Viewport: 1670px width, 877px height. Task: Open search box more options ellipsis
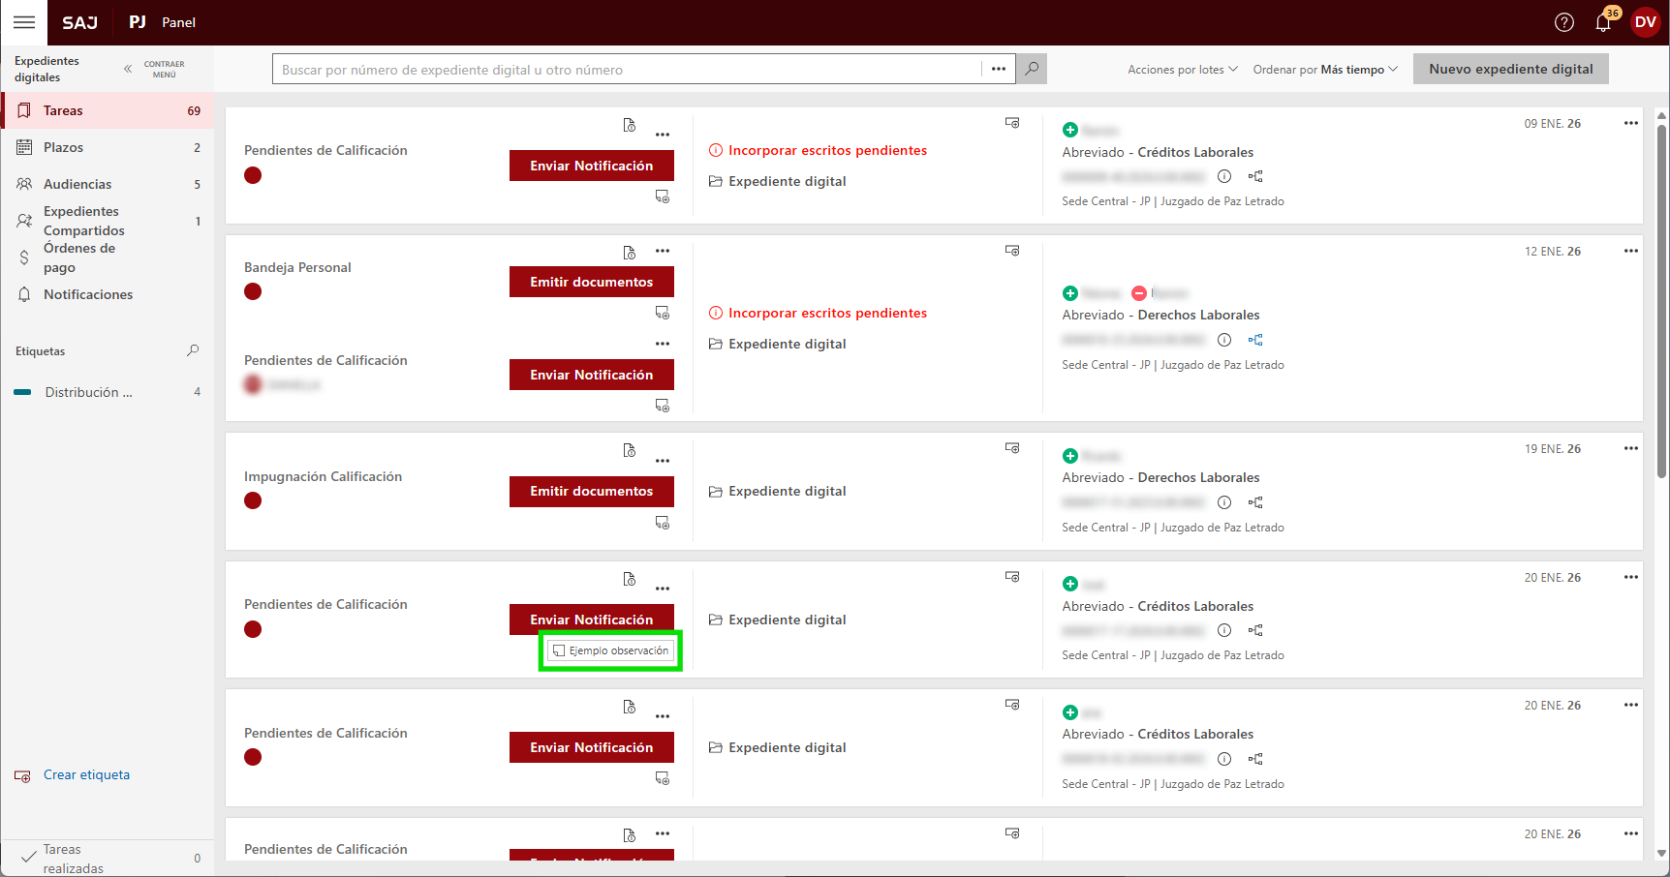[x=998, y=69]
